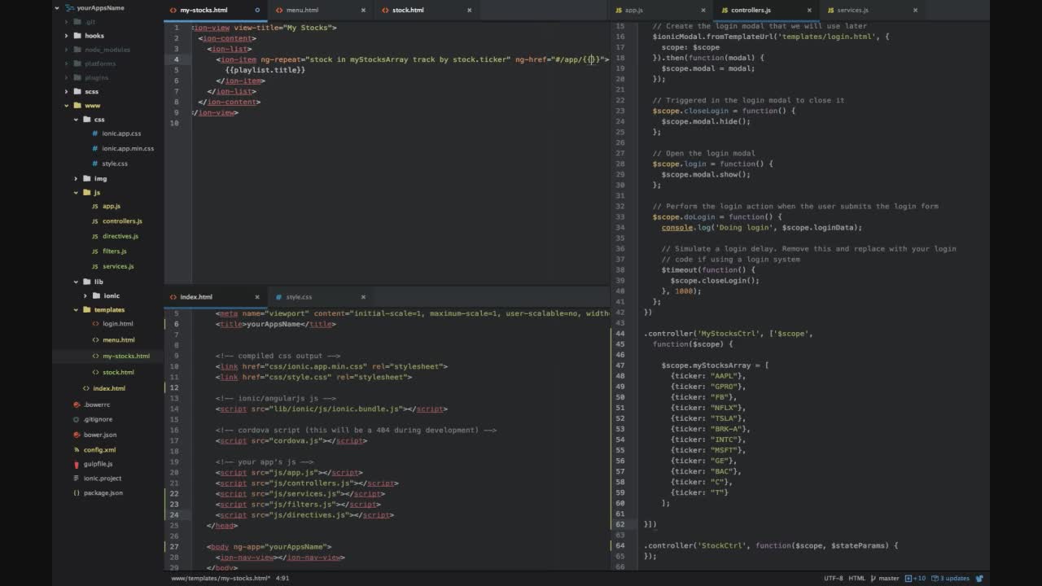Click cursor position 4:91 in status bar
The width and height of the screenshot is (1042, 586).
282,579
